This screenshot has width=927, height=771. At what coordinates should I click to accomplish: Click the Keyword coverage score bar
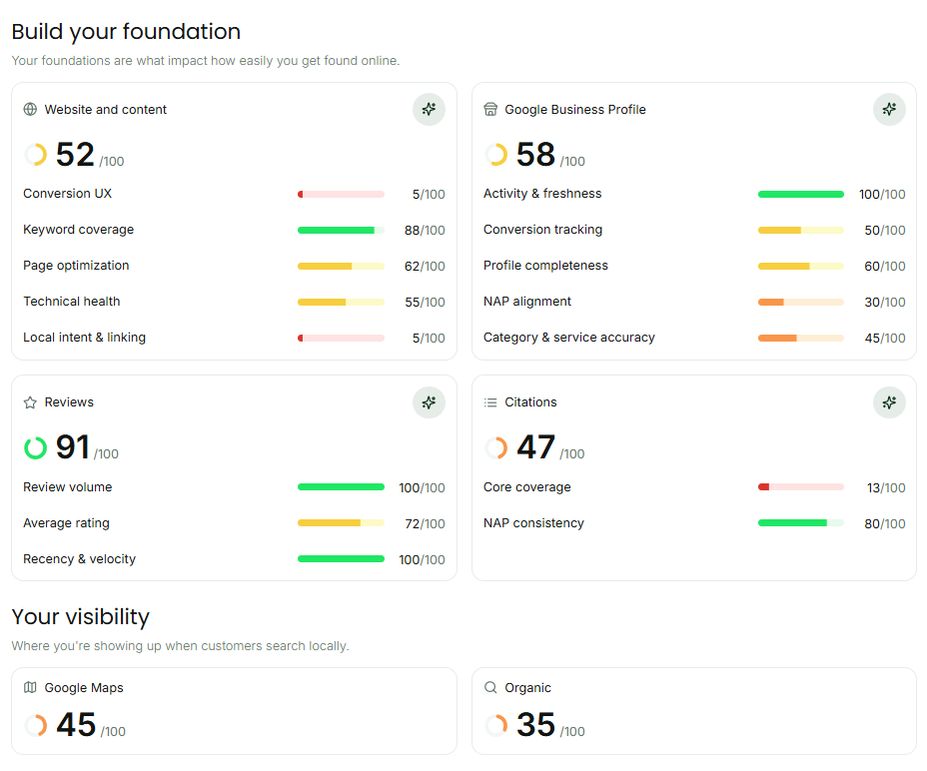point(341,230)
